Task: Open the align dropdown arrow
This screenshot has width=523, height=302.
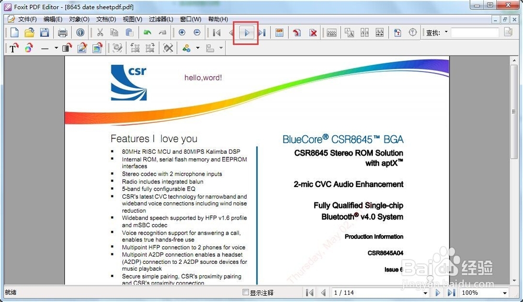Action: tap(221, 49)
